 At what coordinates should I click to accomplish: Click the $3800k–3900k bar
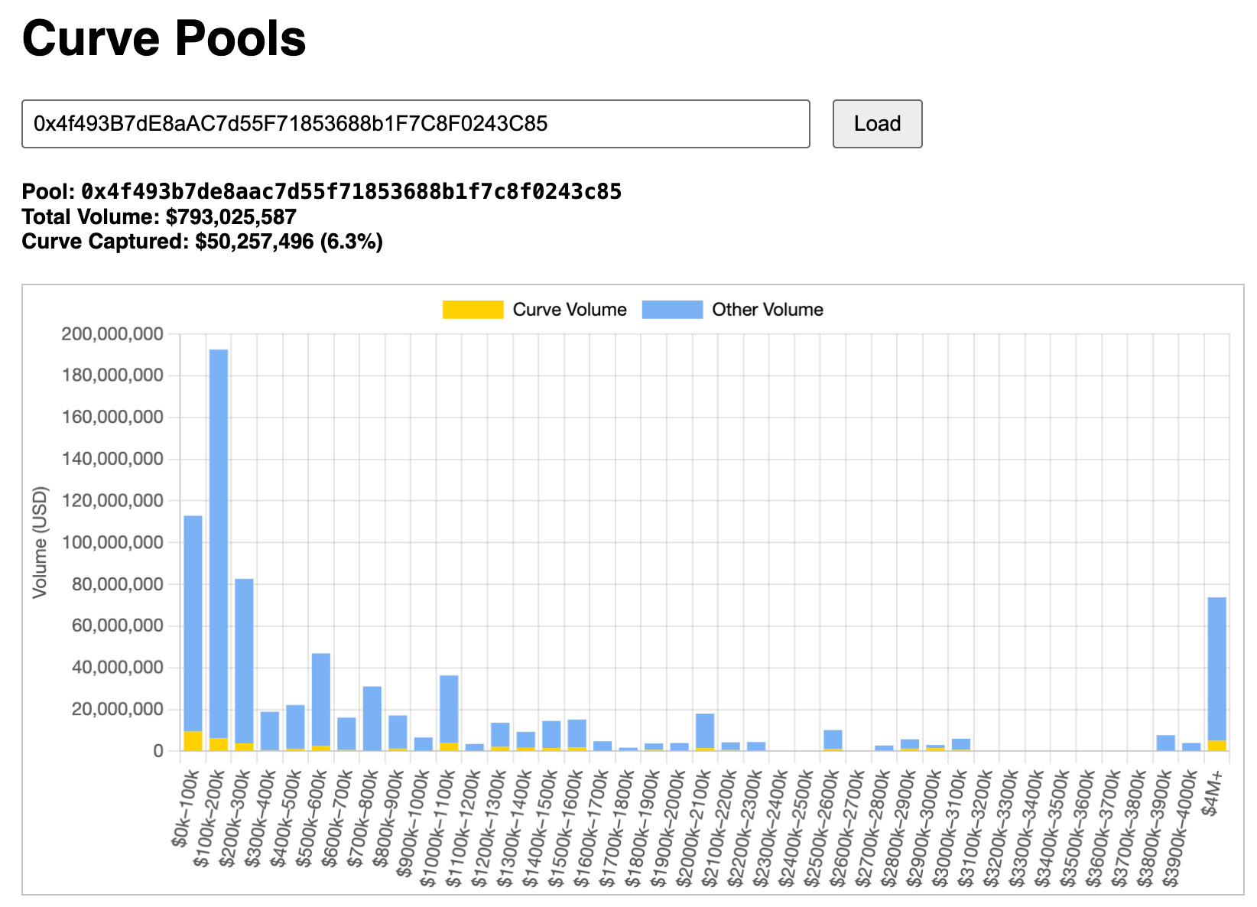coord(1165,743)
